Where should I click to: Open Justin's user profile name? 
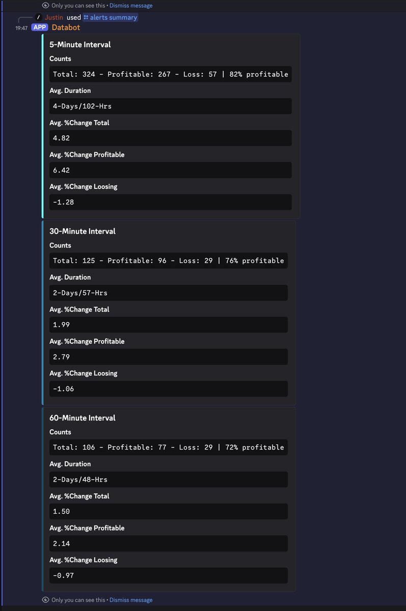[53, 17]
